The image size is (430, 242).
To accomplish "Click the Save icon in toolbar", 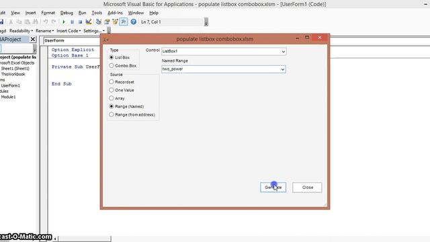I will [1, 22].
